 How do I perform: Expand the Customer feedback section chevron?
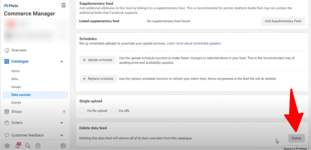(61, 135)
